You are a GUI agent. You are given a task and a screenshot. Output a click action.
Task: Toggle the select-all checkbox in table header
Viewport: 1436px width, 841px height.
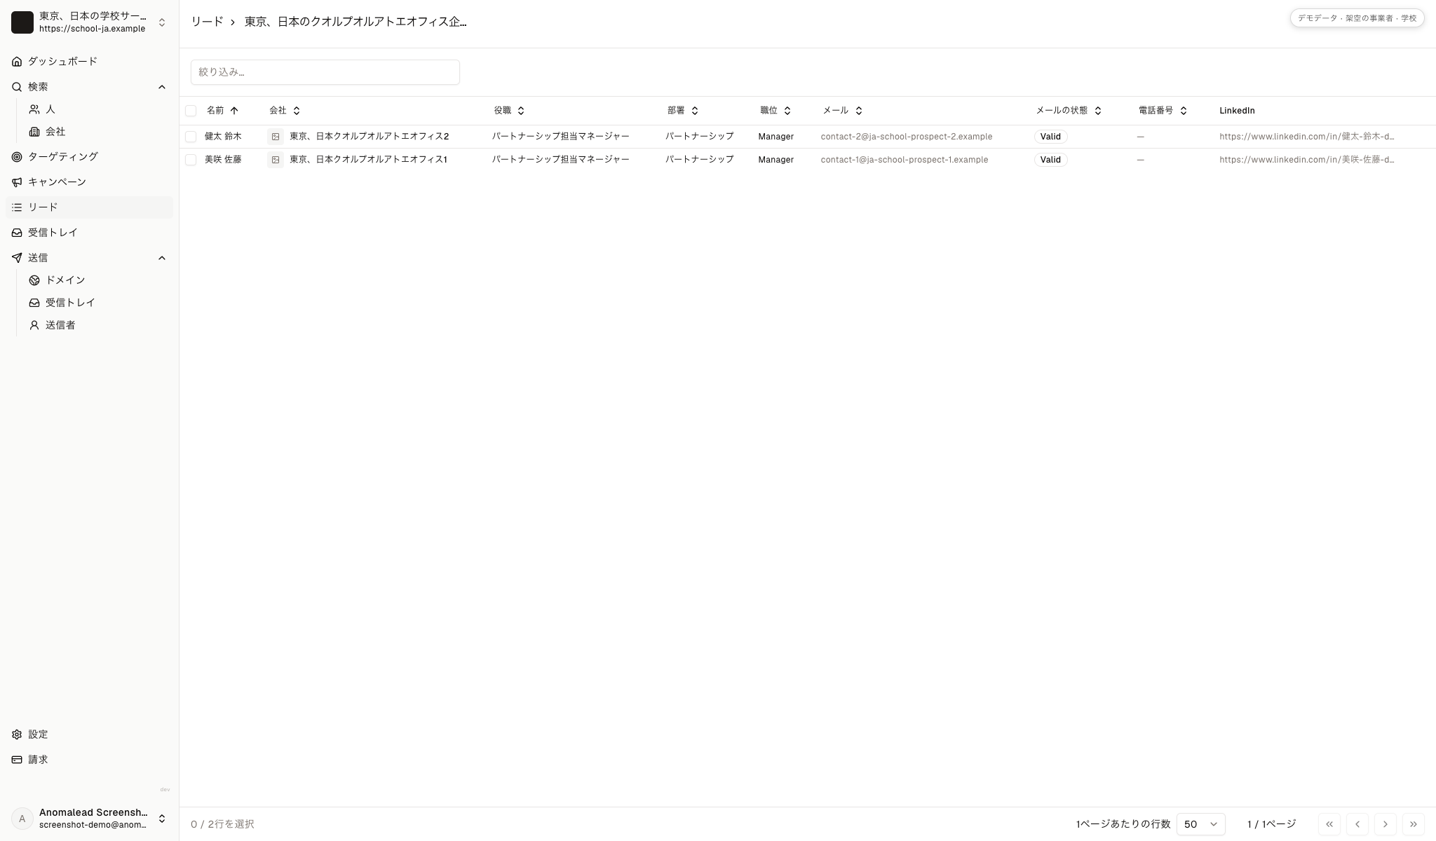tap(191, 111)
